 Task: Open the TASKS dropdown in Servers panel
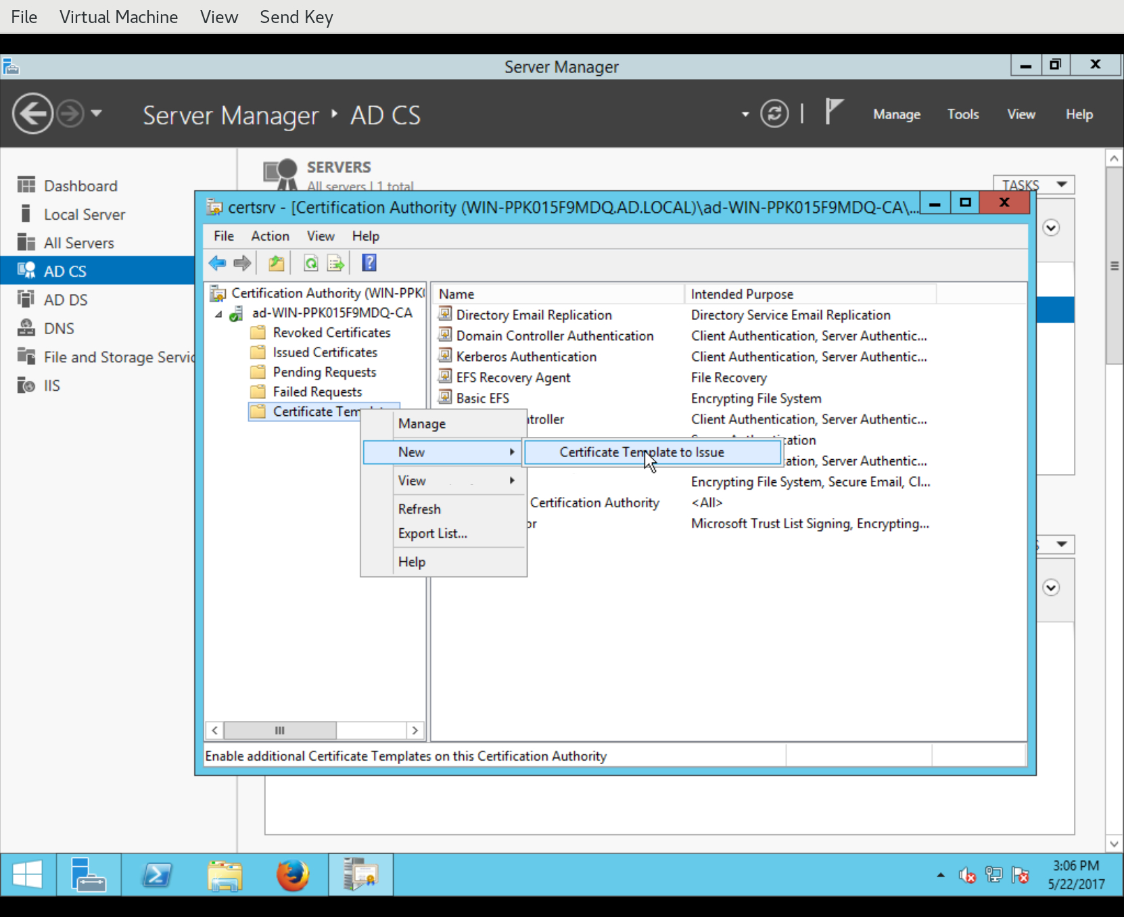pos(1033,185)
